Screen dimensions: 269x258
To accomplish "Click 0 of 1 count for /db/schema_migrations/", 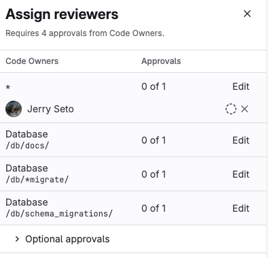I will 154,208.
